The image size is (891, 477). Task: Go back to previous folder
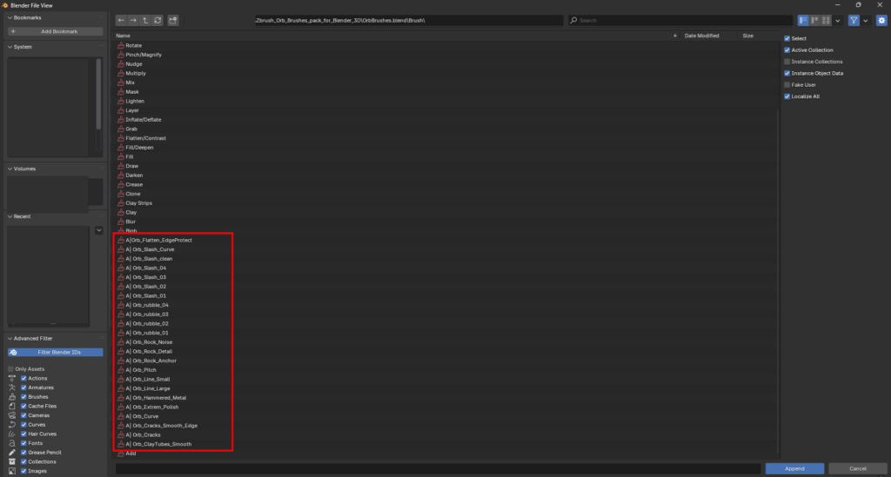coord(121,21)
